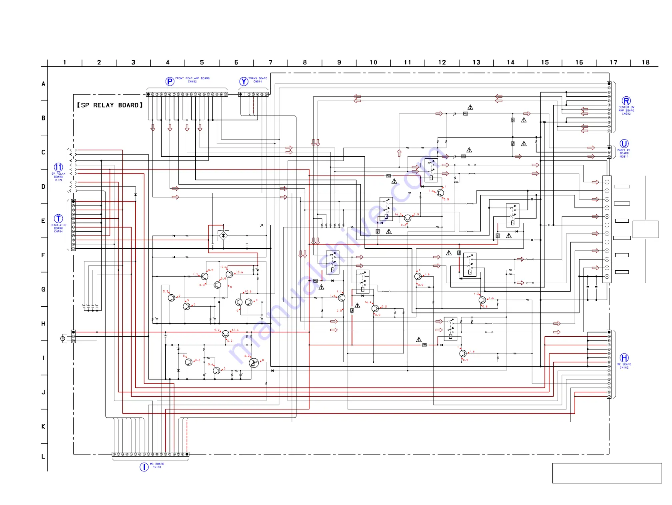Screen dimensions: 672x505
Task: Click the circled P connector marker
Action: coord(170,82)
